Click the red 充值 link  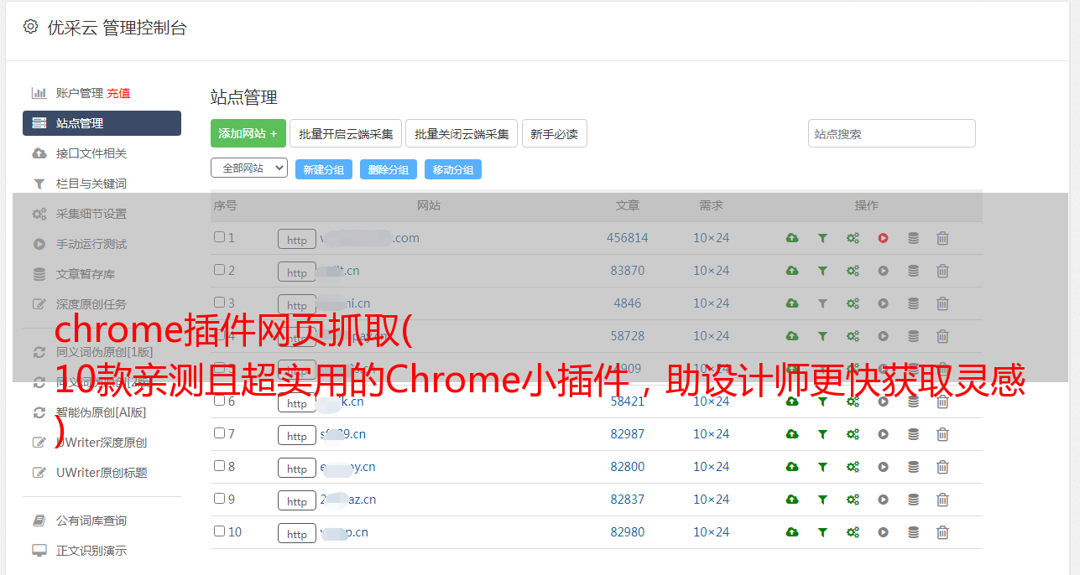(118, 93)
